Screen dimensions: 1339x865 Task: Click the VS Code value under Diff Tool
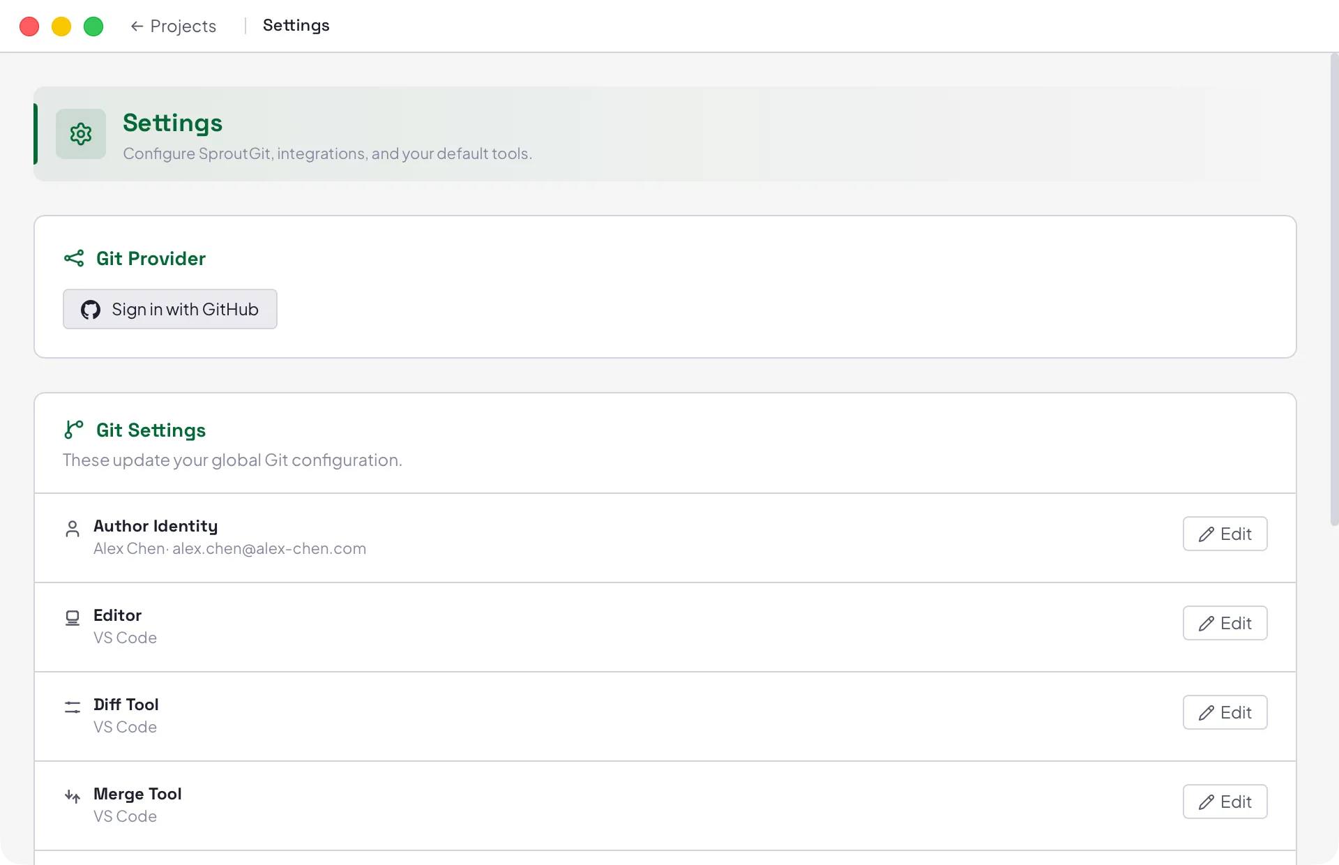click(125, 727)
